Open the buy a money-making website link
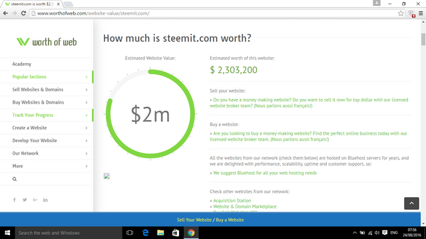 click(308, 136)
